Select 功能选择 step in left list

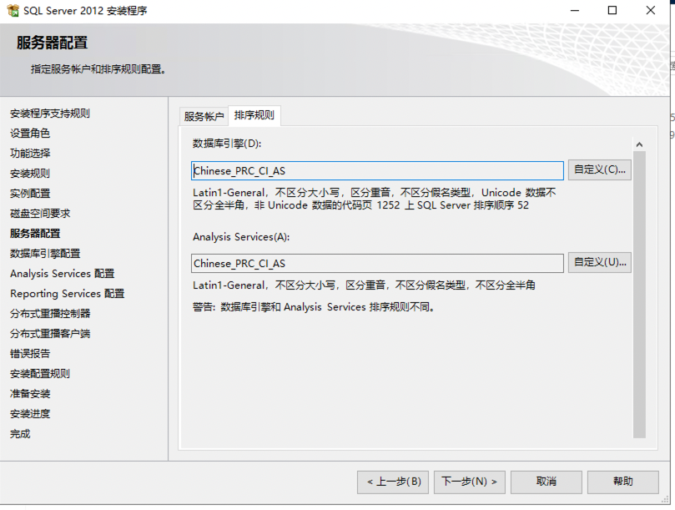30,154
